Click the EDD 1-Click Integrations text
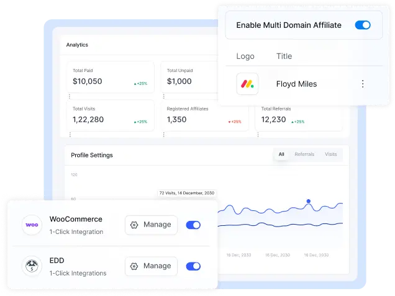The width and height of the screenshot is (395, 296). [78, 273]
